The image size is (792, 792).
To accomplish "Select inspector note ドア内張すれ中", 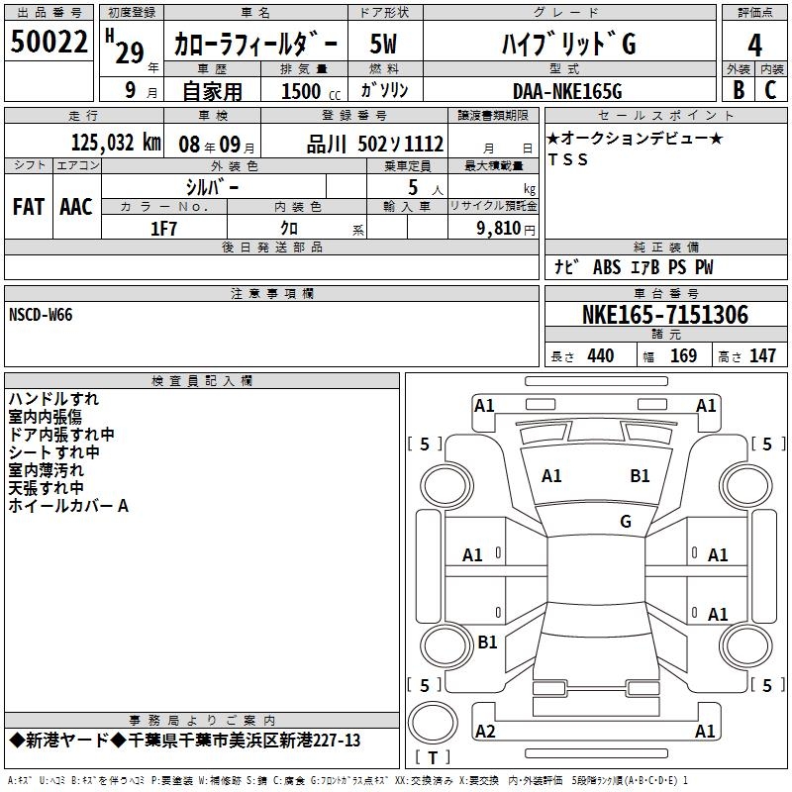I will [61, 435].
